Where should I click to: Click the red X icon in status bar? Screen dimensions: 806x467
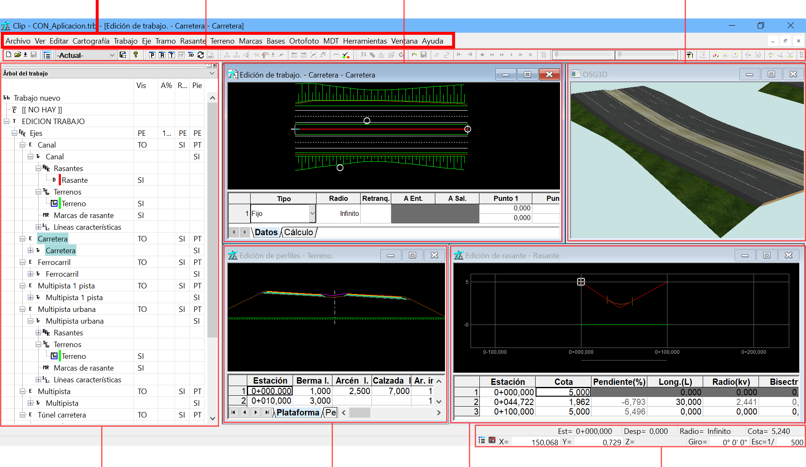point(492,440)
